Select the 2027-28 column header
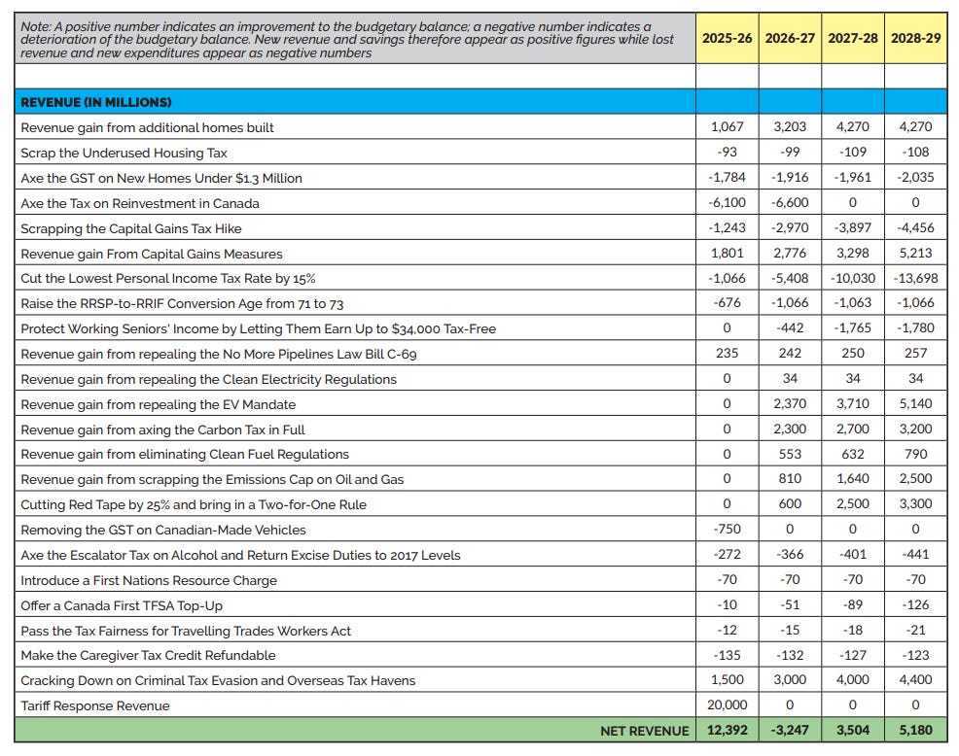 pyautogui.click(x=853, y=38)
